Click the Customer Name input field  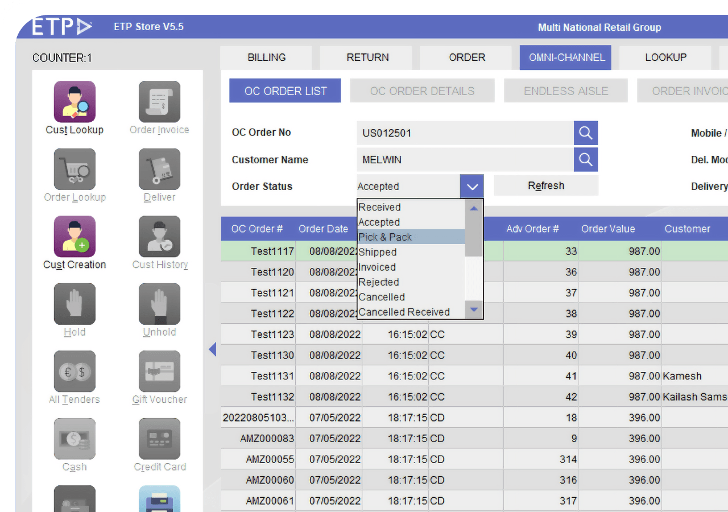click(x=465, y=160)
